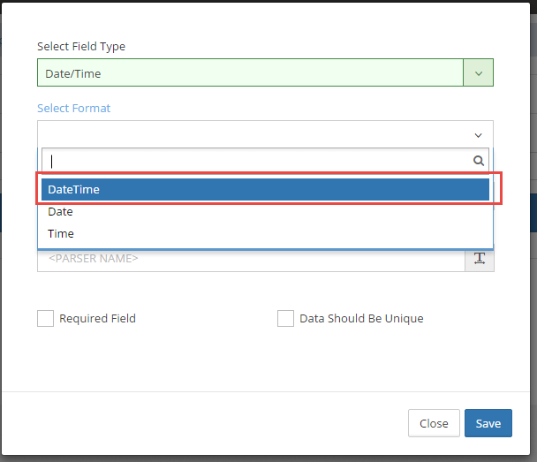This screenshot has width=537, height=462.
Task: Click into the PARSER NAME input field
Action: coord(250,259)
